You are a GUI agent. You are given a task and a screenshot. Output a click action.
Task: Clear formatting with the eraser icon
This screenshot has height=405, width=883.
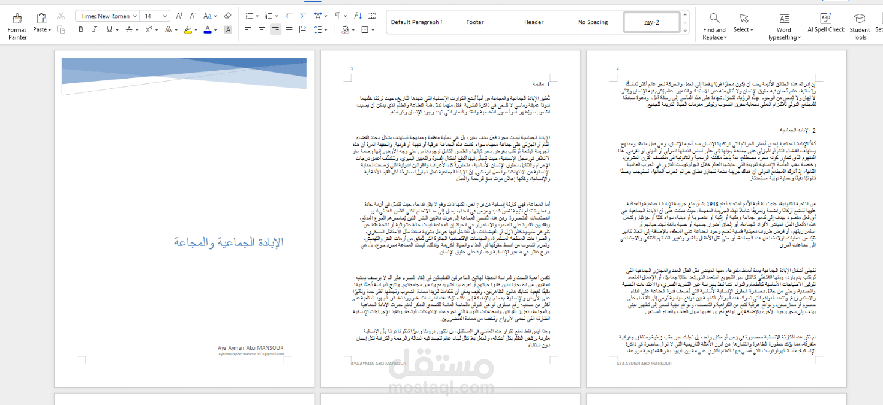click(x=228, y=16)
